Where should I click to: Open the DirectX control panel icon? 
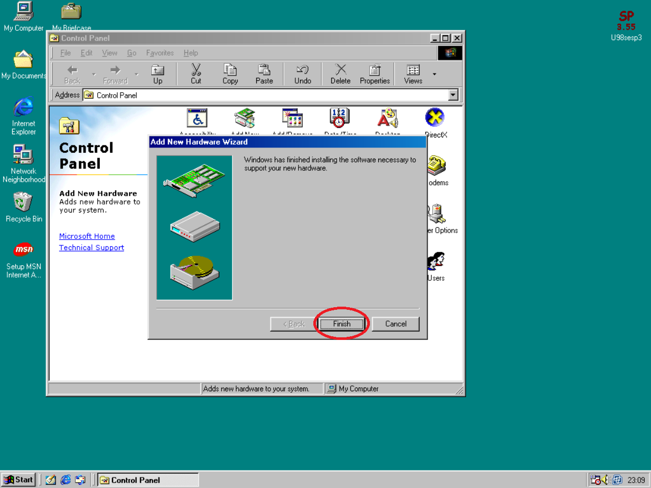(x=435, y=118)
